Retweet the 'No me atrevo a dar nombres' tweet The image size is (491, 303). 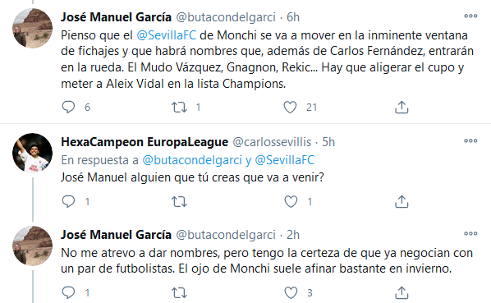[x=179, y=293]
